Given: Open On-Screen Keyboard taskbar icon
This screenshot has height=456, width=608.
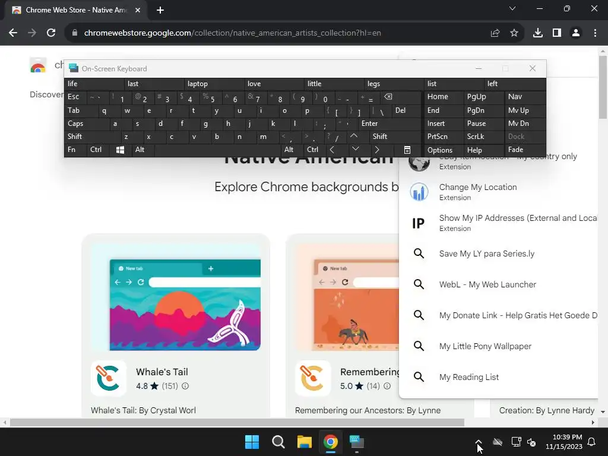Looking at the screenshot, I should pyautogui.click(x=357, y=442).
